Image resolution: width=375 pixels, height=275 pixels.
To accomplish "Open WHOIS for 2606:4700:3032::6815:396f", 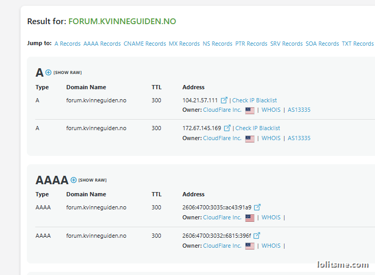I will click(271, 246).
